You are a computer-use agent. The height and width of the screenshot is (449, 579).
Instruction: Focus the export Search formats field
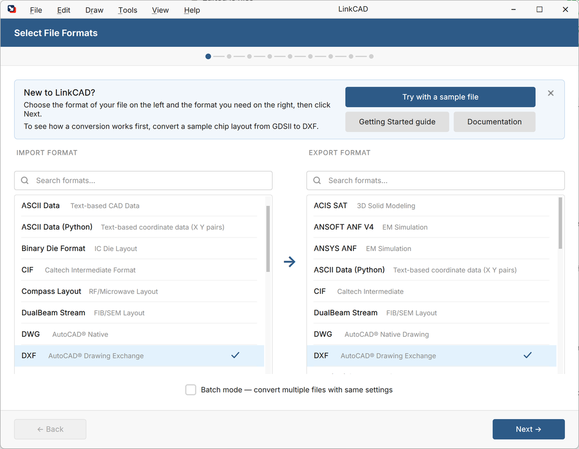click(435, 181)
